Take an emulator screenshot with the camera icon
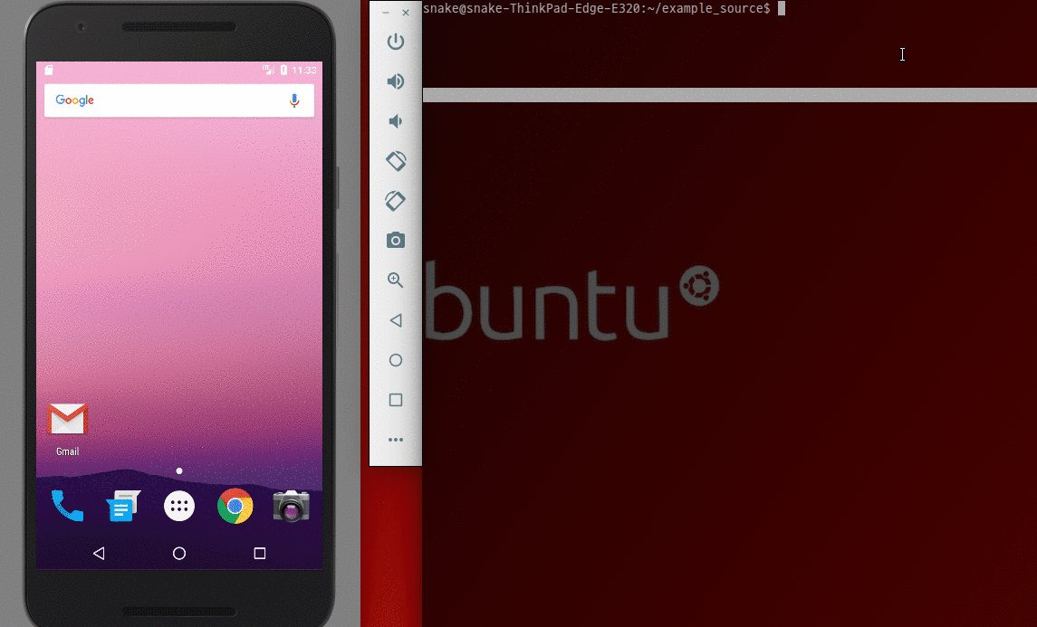 click(396, 240)
